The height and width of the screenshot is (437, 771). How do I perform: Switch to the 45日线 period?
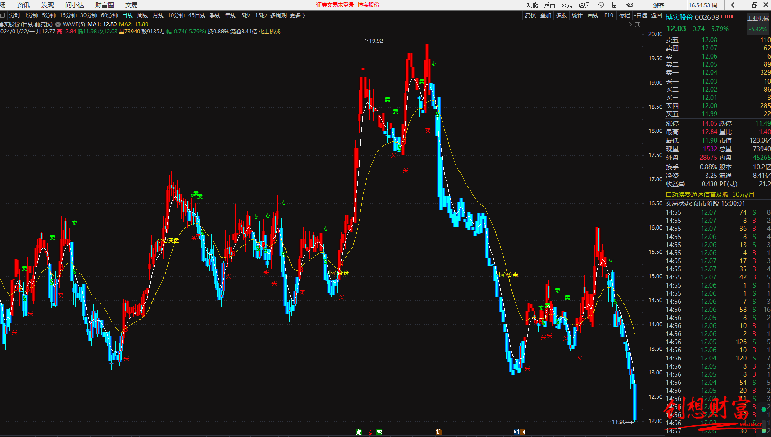tap(197, 15)
